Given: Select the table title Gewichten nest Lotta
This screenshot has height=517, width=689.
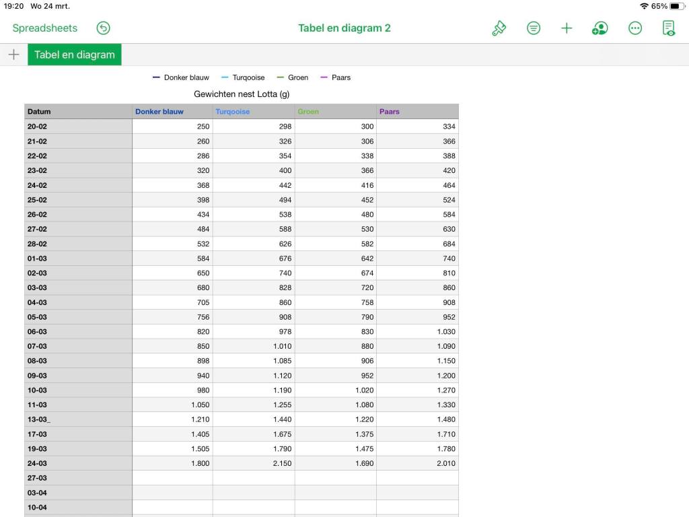Looking at the screenshot, I should (242, 94).
